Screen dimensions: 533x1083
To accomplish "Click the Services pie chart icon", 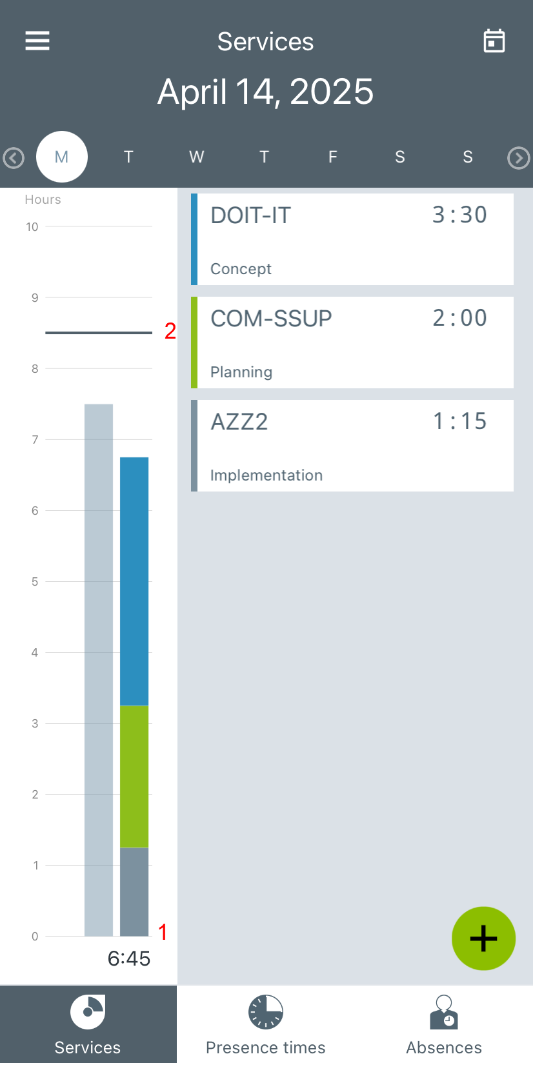I will (88, 1011).
